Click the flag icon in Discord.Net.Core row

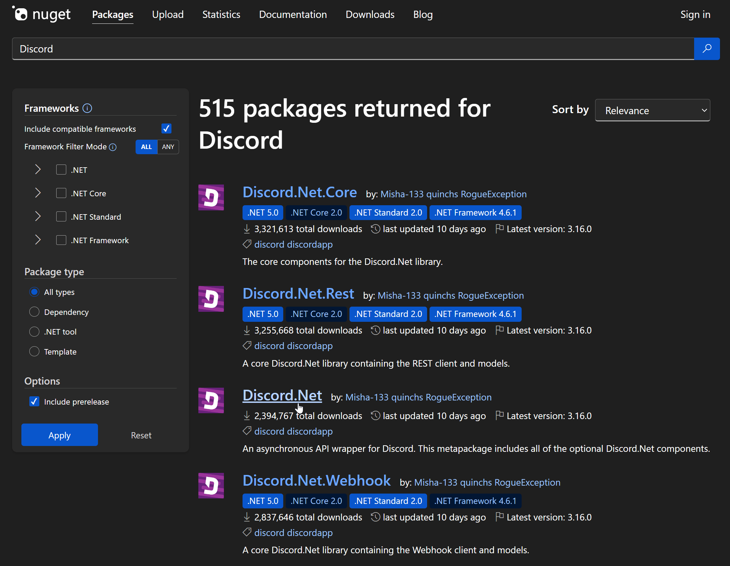coord(500,229)
